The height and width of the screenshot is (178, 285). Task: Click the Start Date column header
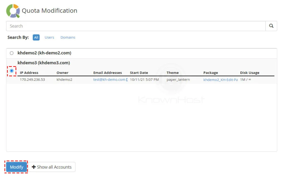click(139, 73)
